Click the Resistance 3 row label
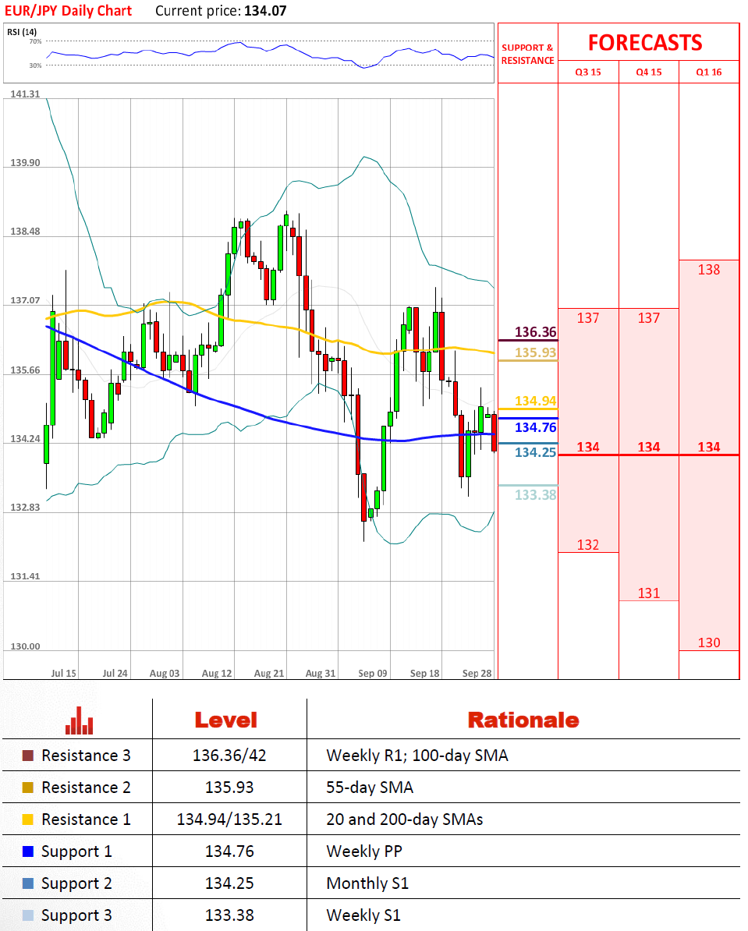This screenshot has height=931, width=748. click(x=86, y=756)
